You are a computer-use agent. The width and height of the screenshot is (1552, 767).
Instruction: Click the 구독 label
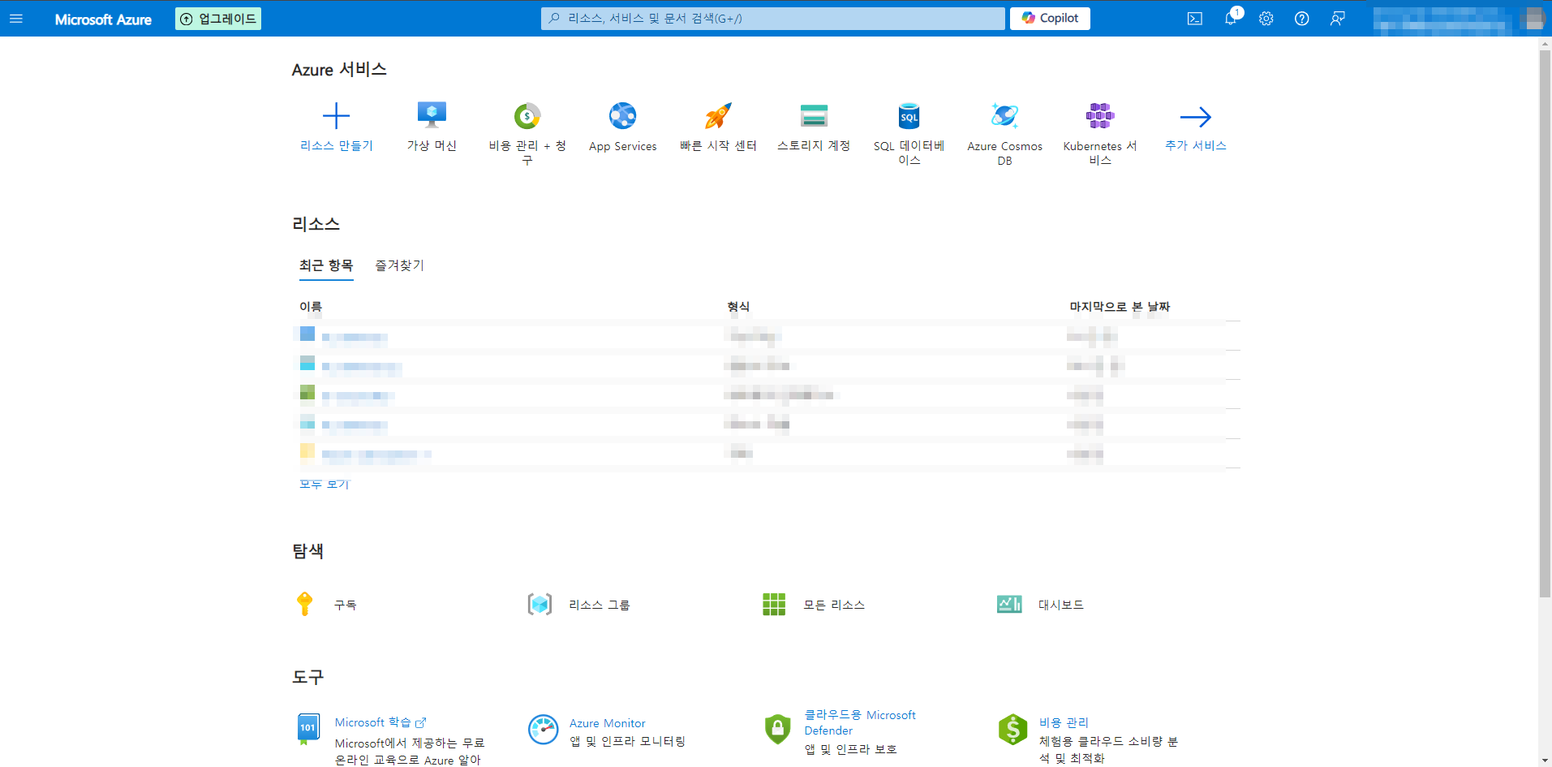(346, 605)
